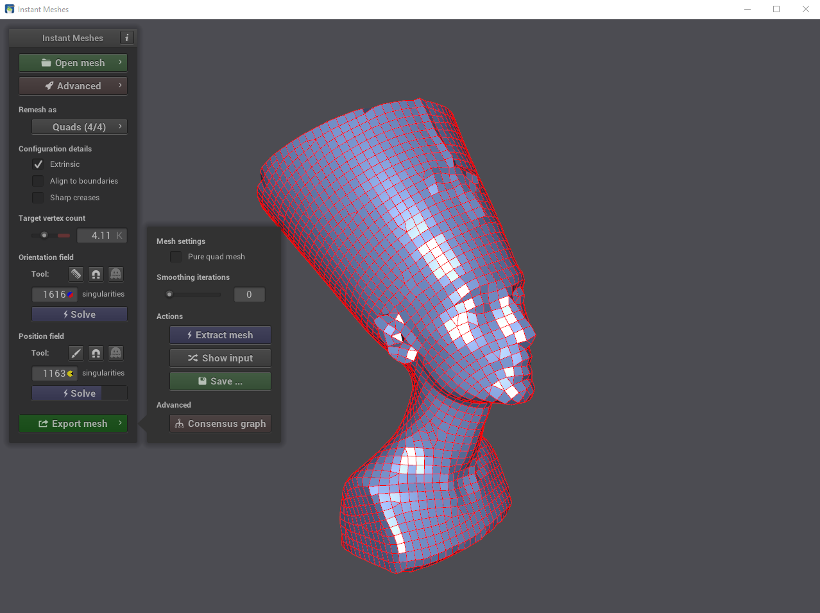Open the Open mesh menu
Image resolution: width=820 pixels, height=613 pixels.
tap(73, 63)
